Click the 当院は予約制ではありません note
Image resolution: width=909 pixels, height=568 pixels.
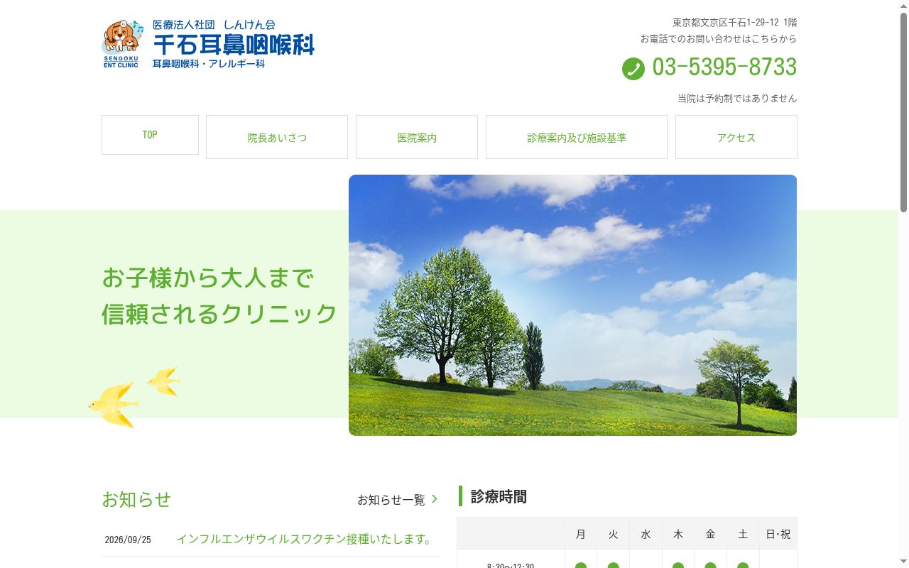pyautogui.click(x=737, y=99)
